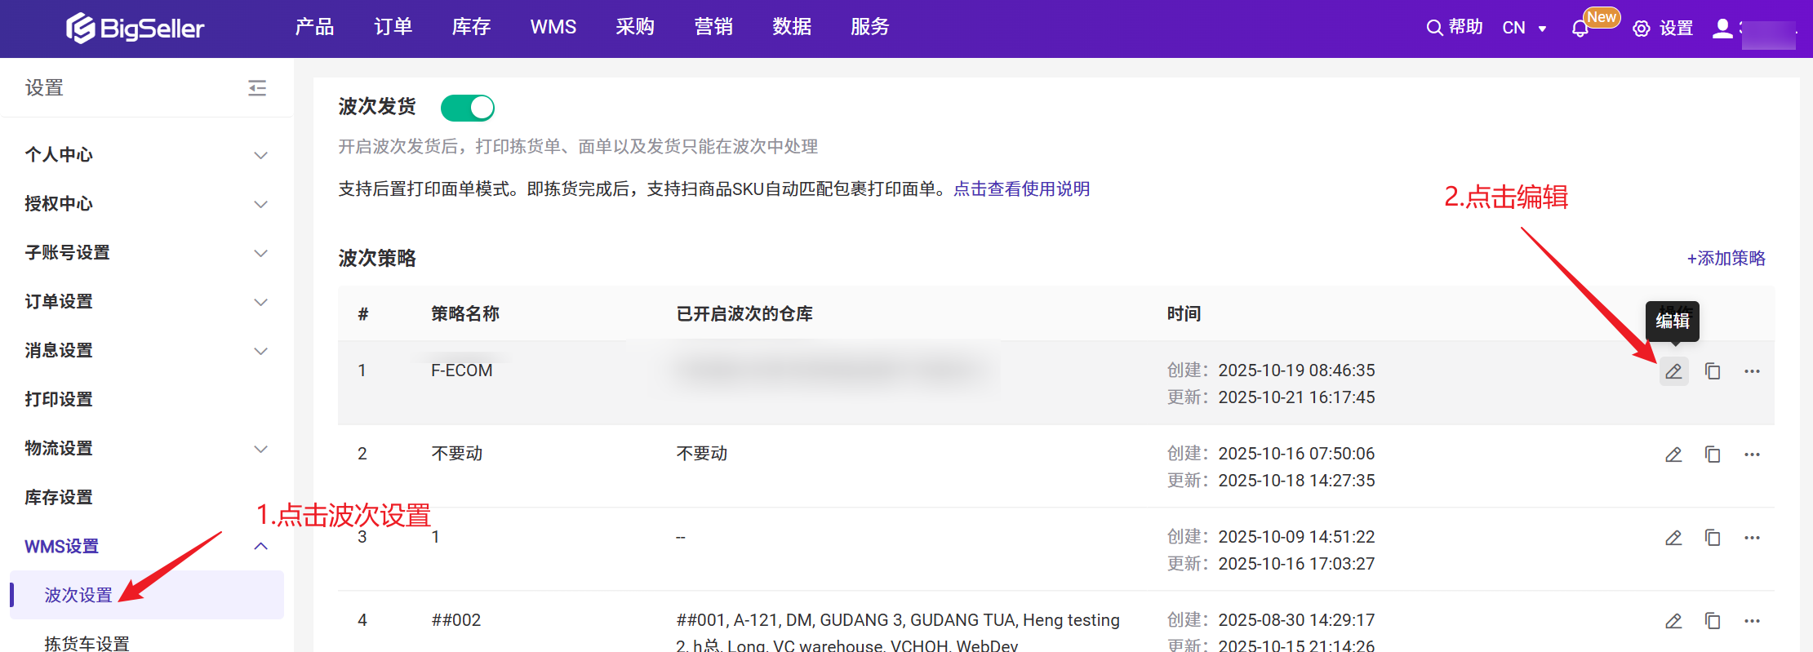This screenshot has width=1813, height=652.
Task: Copy the F-ECOM strategy using duplicate icon
Action: click(1713, 371)
